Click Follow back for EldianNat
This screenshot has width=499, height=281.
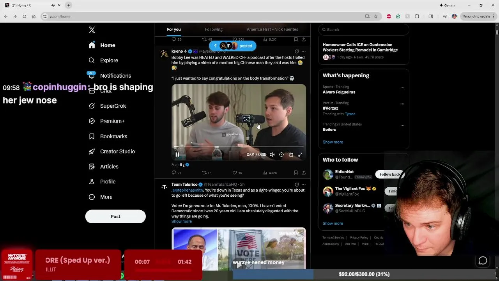(x=390, y=174)
